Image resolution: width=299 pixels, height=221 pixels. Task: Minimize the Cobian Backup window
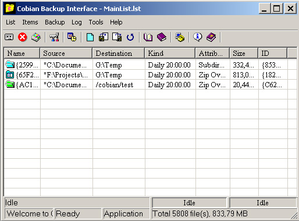point(264,9)
